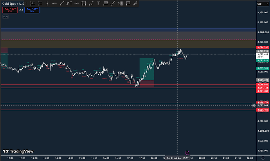Click the red 4,044.444 price label

263,88
